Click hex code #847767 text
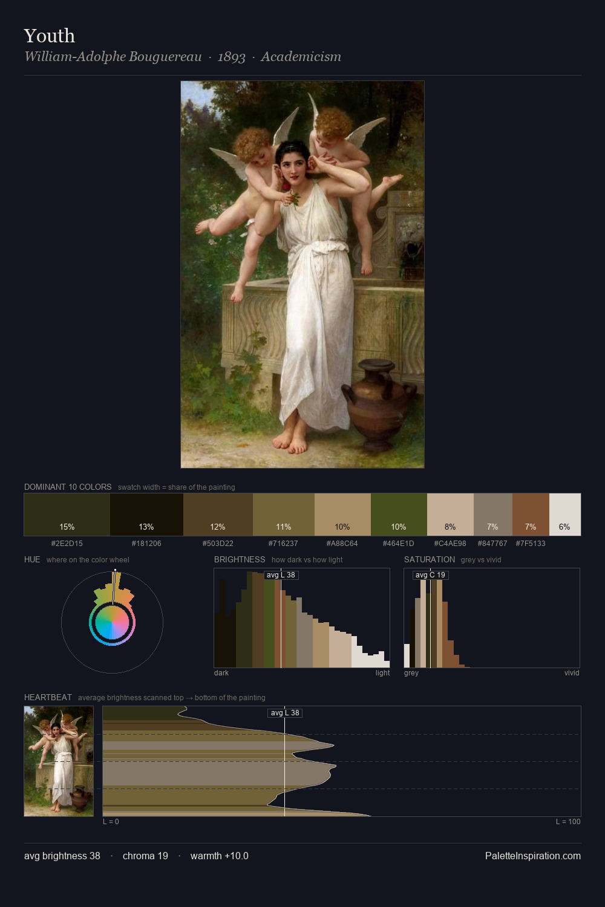Viewport: 605px width, 907px height. [x=492, y=544]
